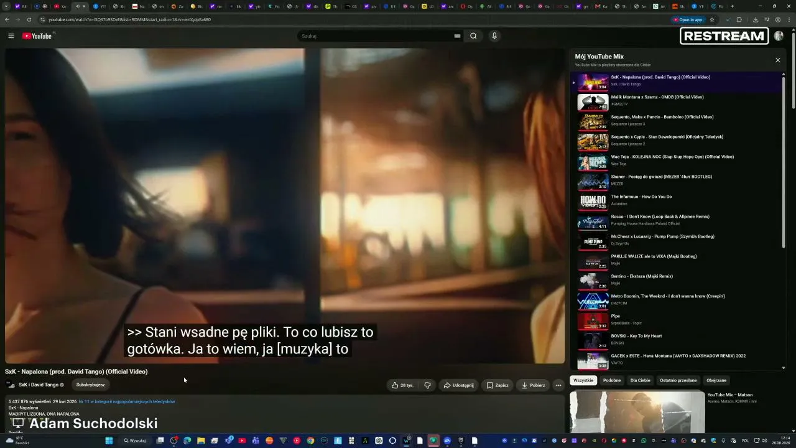Image resolution: width=796 pixels, height=448 pixels.
Task: Click the video description text area
Action: point(284,414)
